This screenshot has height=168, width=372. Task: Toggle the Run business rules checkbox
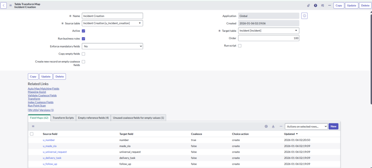click(84, 39)
